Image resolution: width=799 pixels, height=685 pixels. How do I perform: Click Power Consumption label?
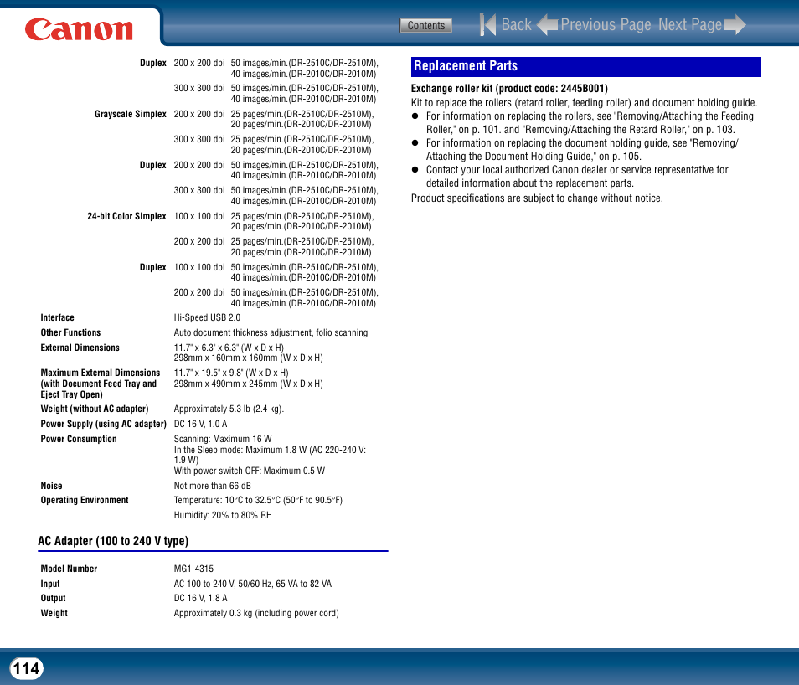click(79, 439)
